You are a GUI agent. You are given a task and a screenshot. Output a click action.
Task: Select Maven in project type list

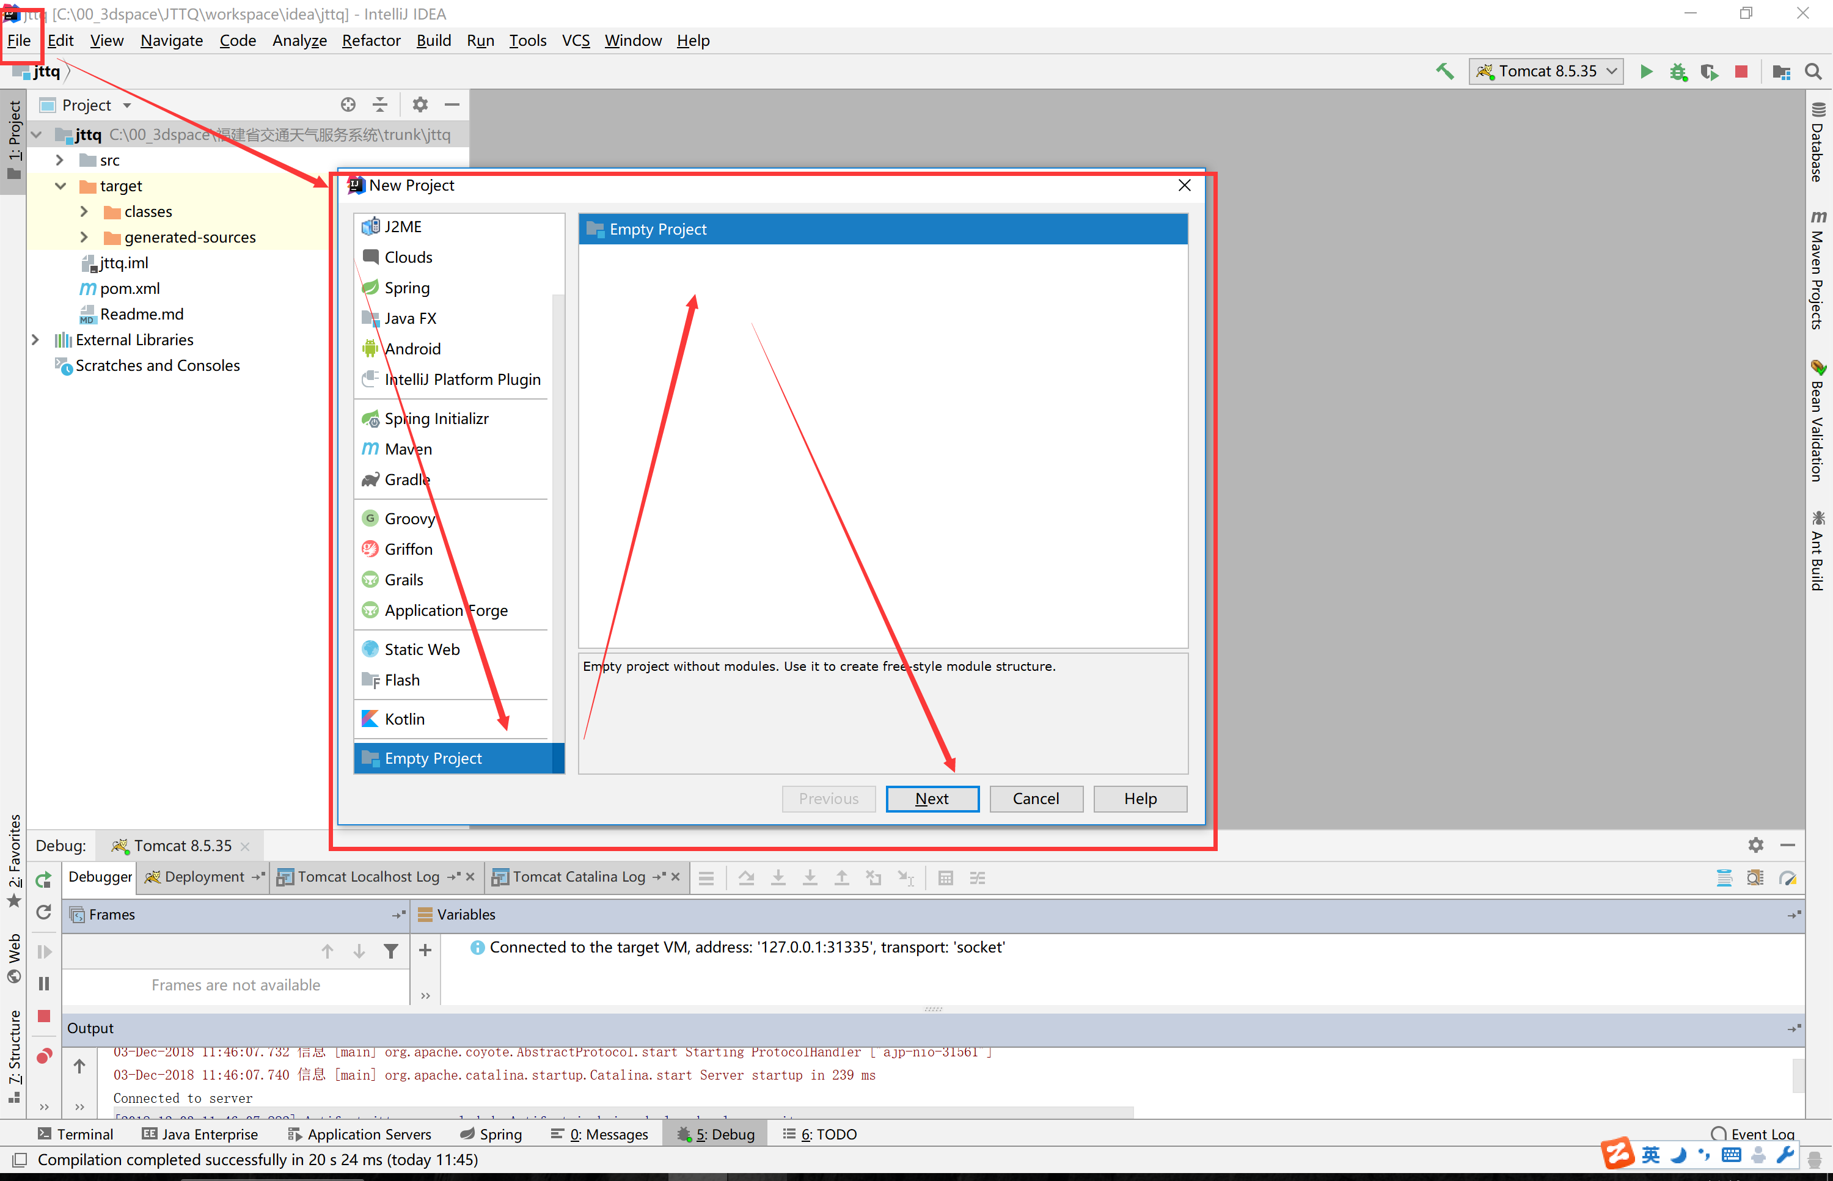[408, 448]
